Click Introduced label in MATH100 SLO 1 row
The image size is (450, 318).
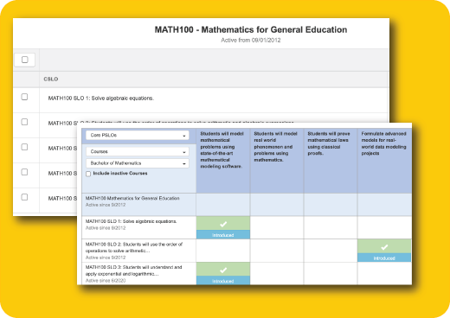(223, 235)
